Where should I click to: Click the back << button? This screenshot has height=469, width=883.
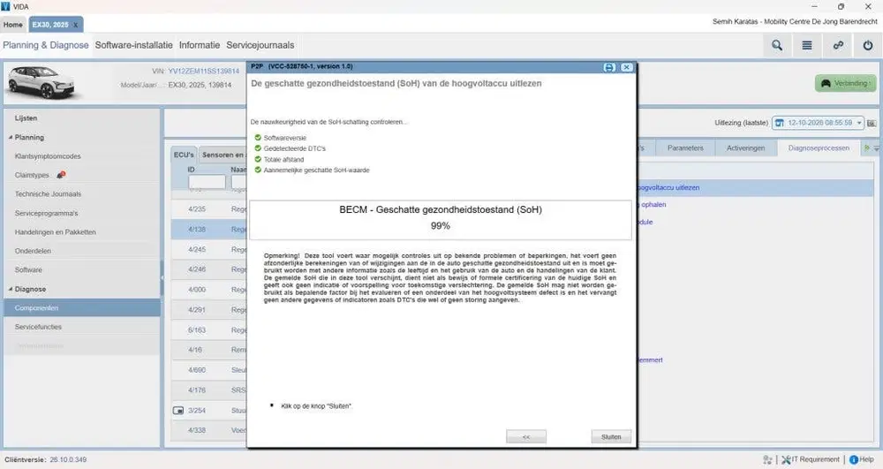coord(526,437)
